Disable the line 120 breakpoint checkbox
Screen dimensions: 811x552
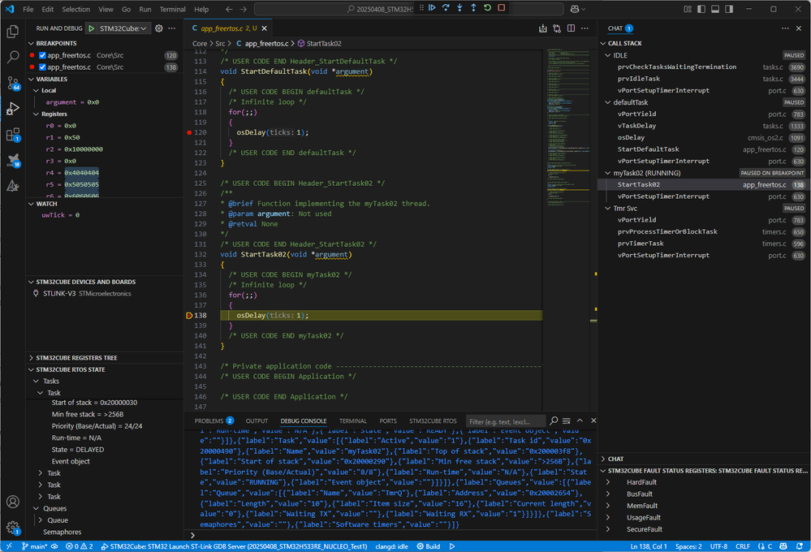click(x=42, y=56)
